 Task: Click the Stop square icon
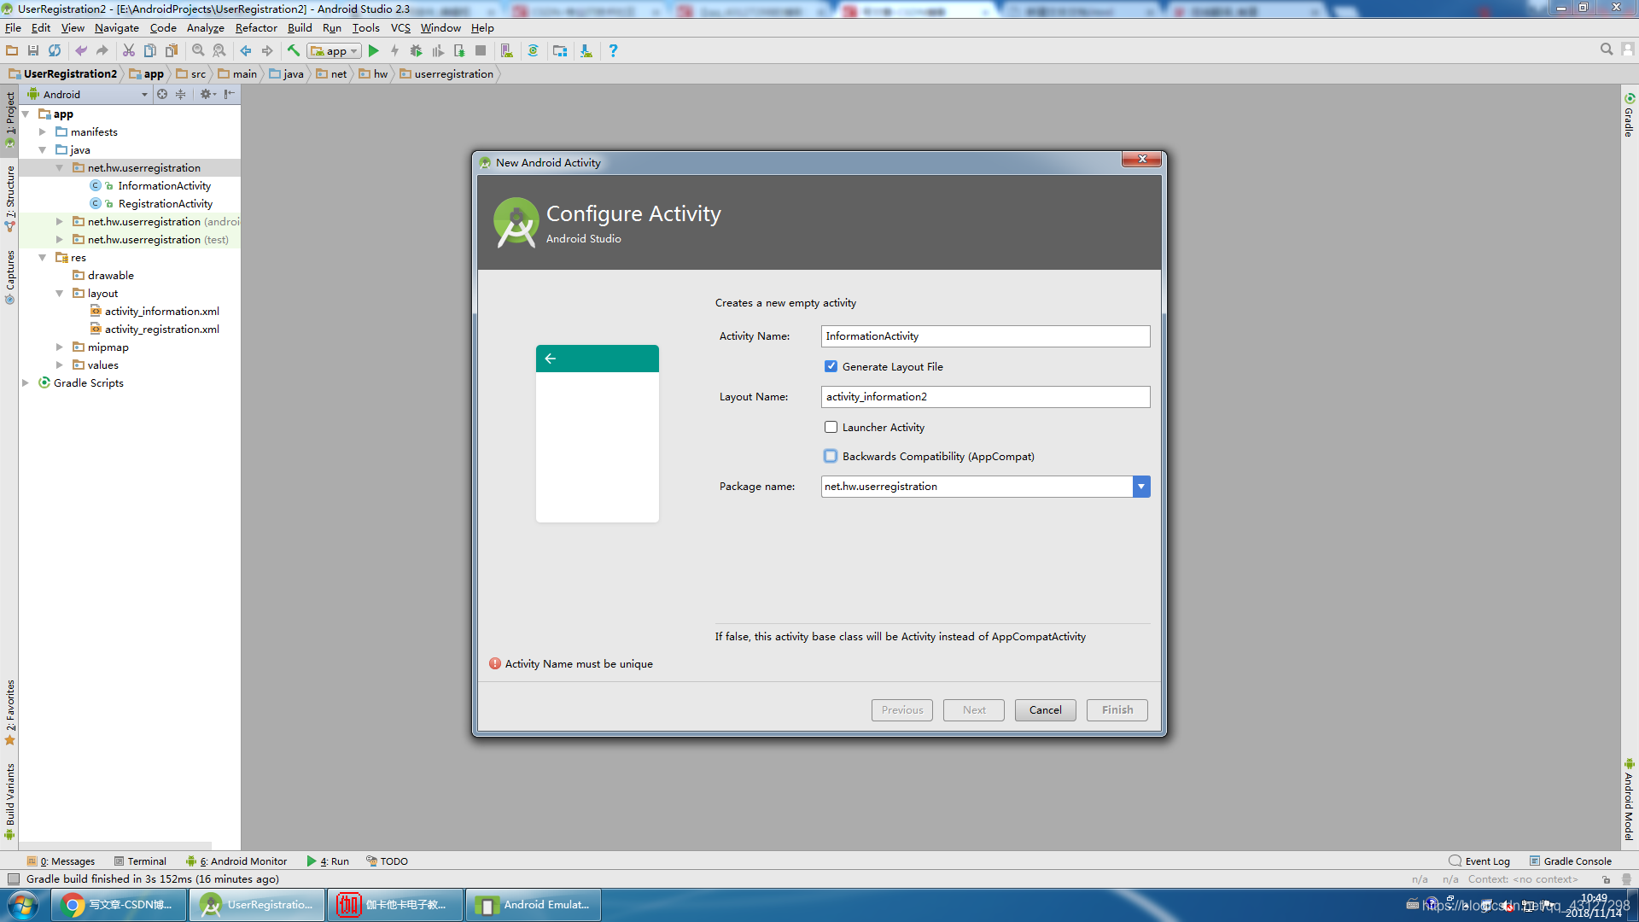pos(481,51)
